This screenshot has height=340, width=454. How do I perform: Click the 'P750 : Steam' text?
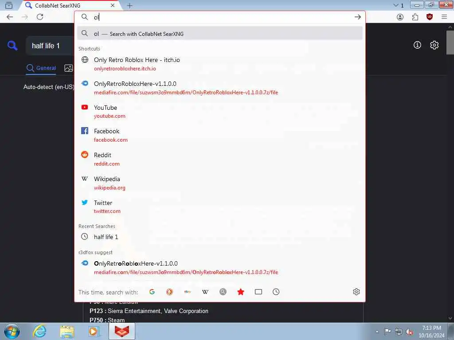click(107, 320)
